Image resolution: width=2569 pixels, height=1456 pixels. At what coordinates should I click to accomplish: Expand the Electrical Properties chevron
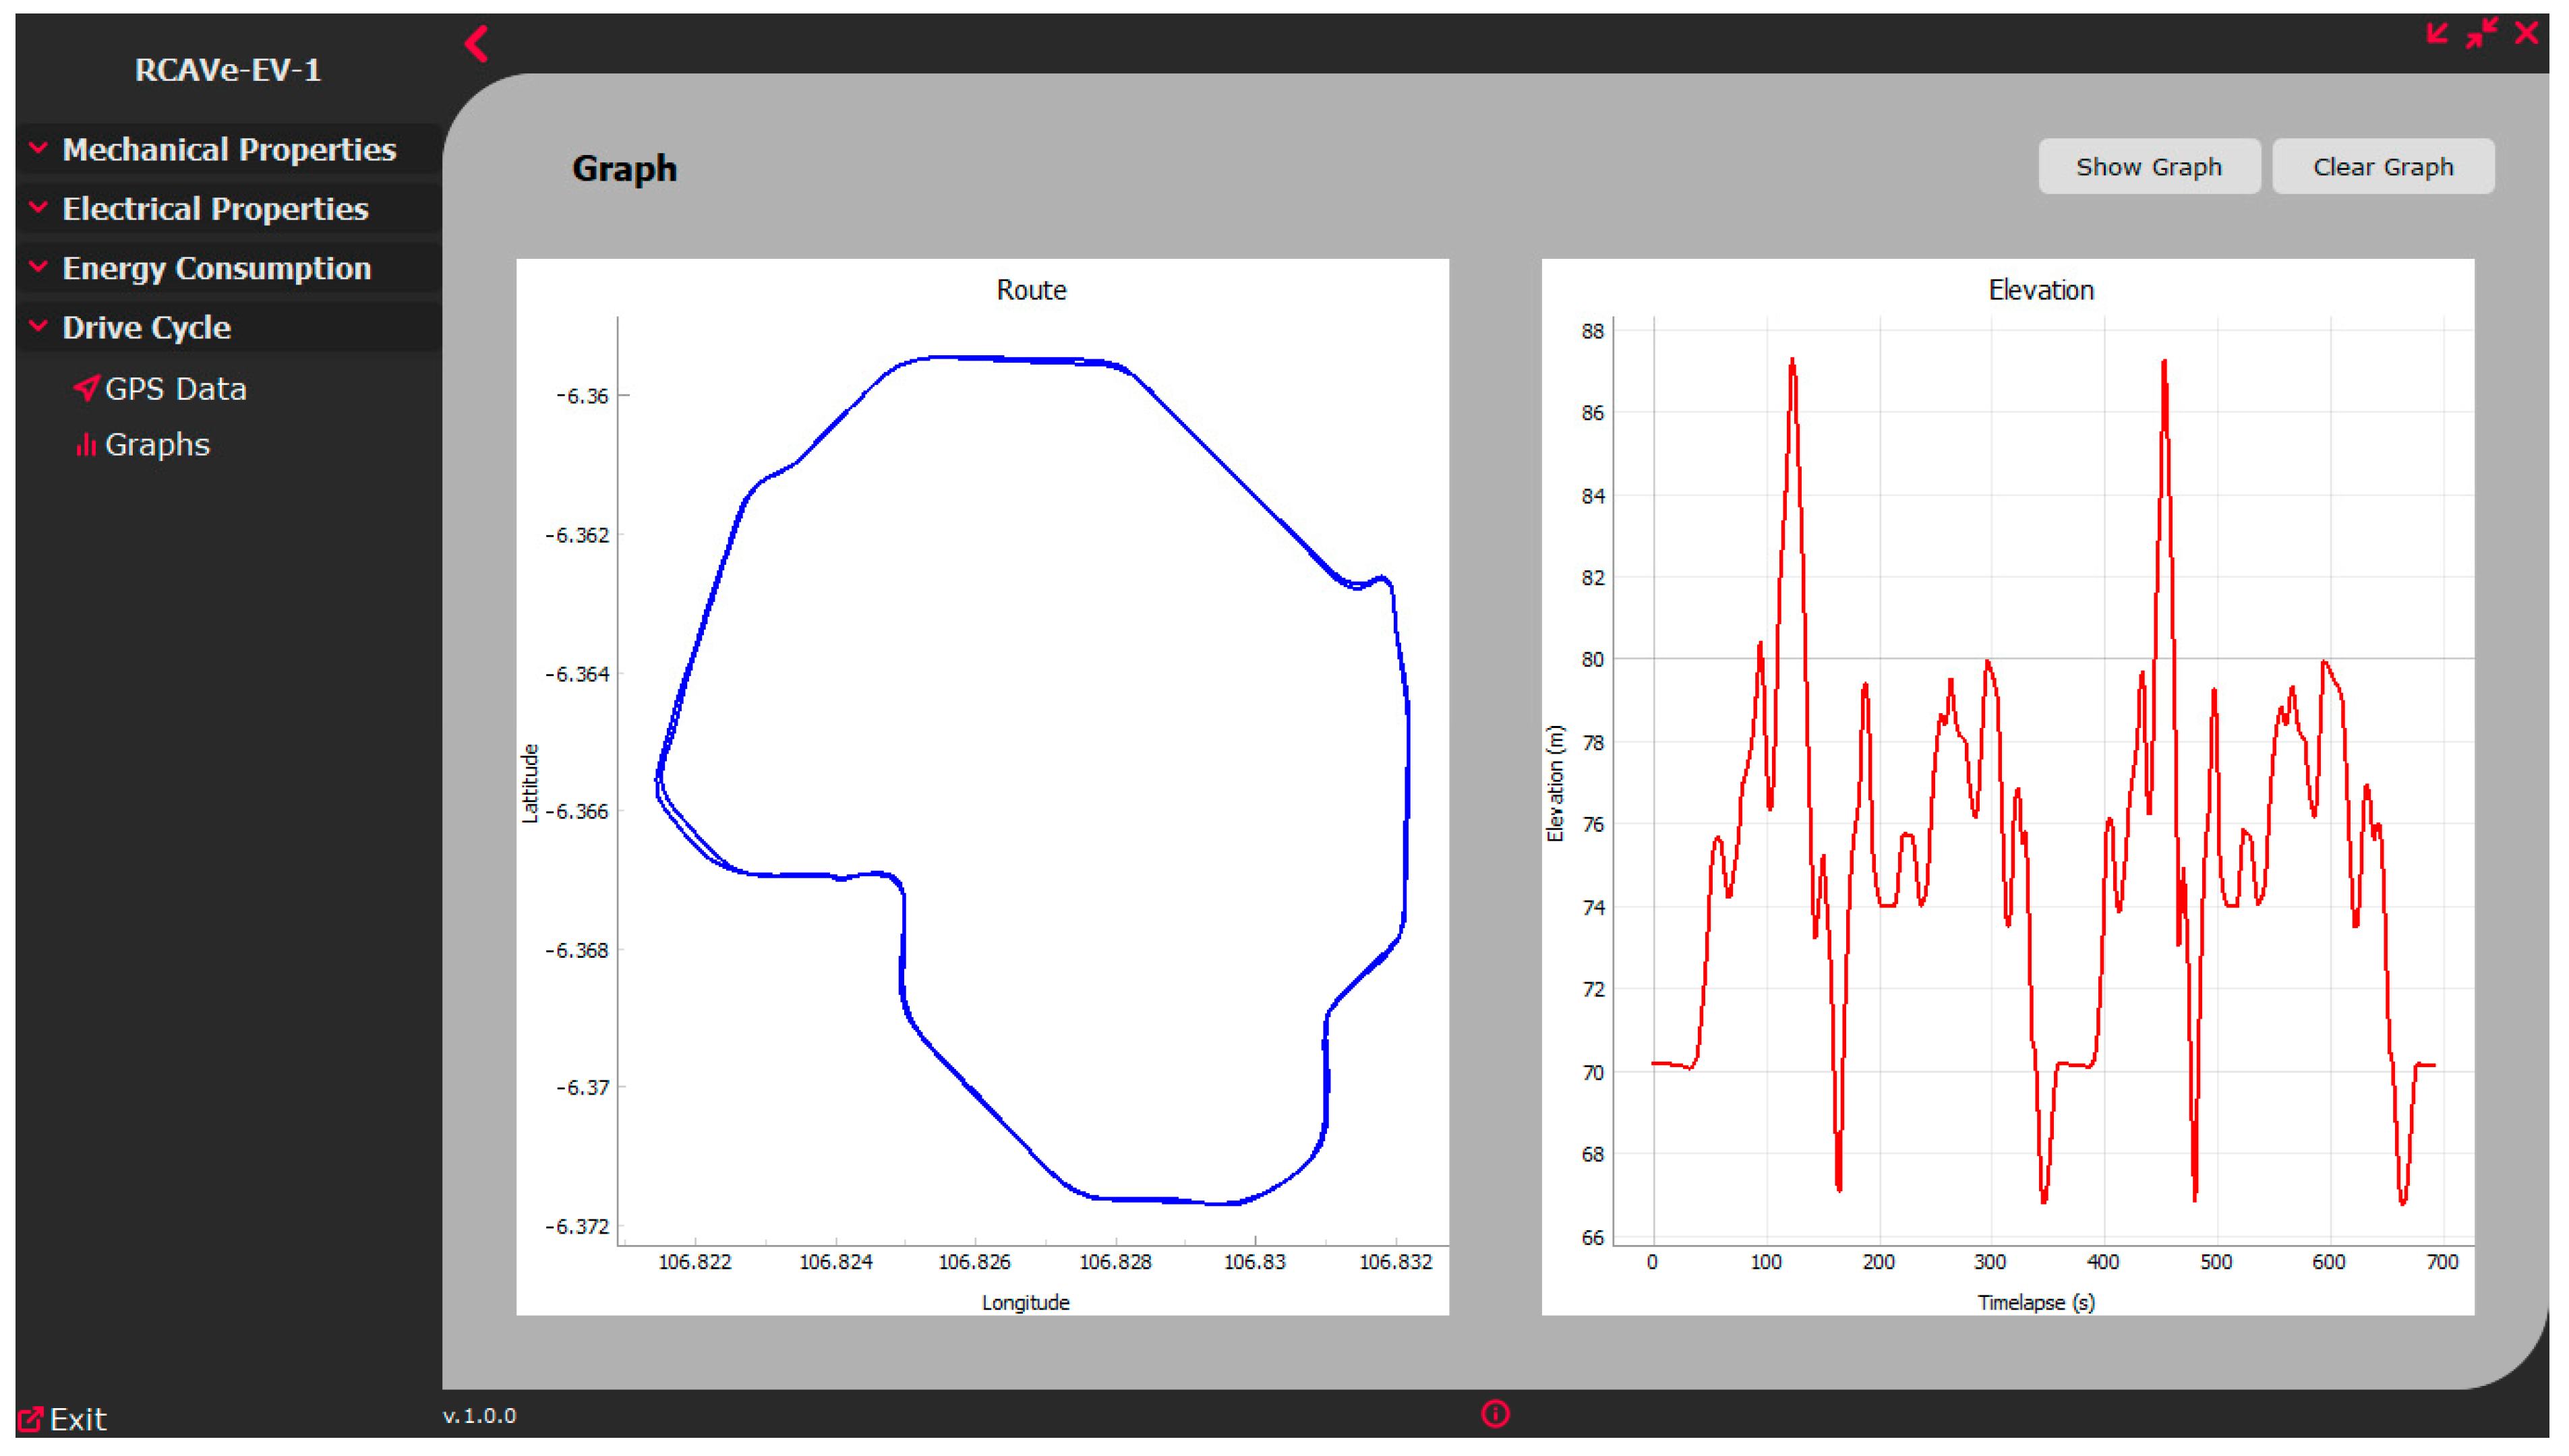(38, 207)
